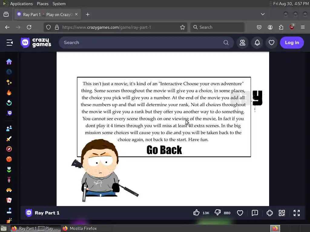This screenshot has height=232, width=310.
Task: Click the Ray character in the game
Action: pos(101,170)
